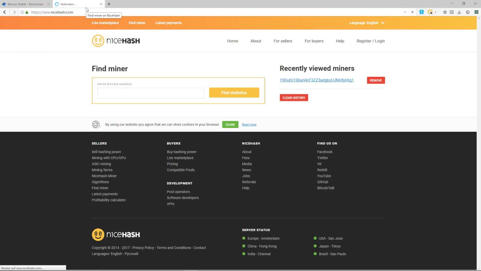Click the Enter Bitcoin Address field
Image resolution: width=481 pixels, height=271 pixels.
(151, 93)
